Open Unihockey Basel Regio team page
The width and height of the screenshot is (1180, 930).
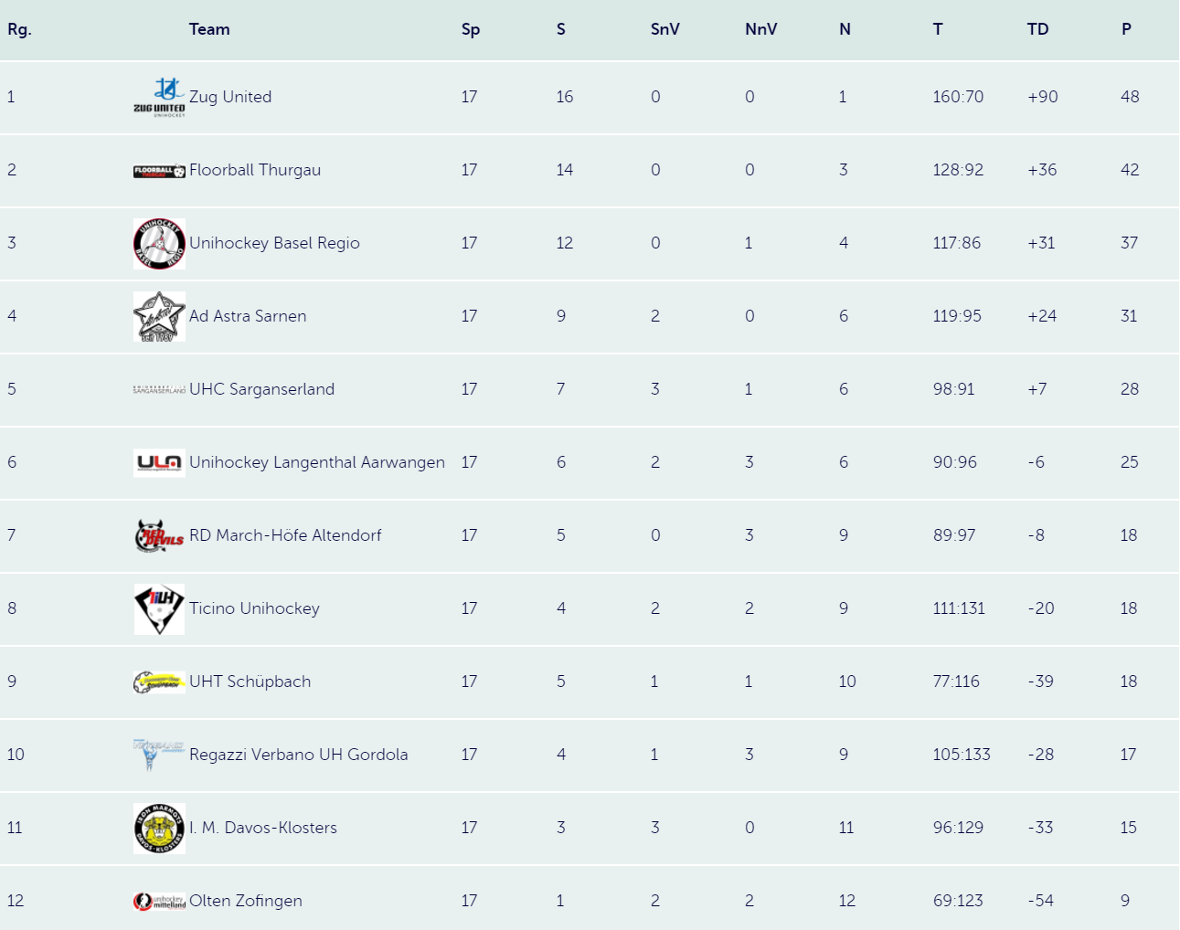coord(274,243)
